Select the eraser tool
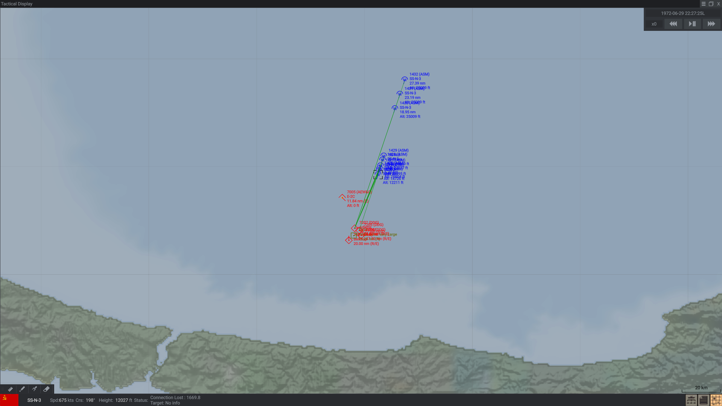722x406 pixels. tap(46, 389)
